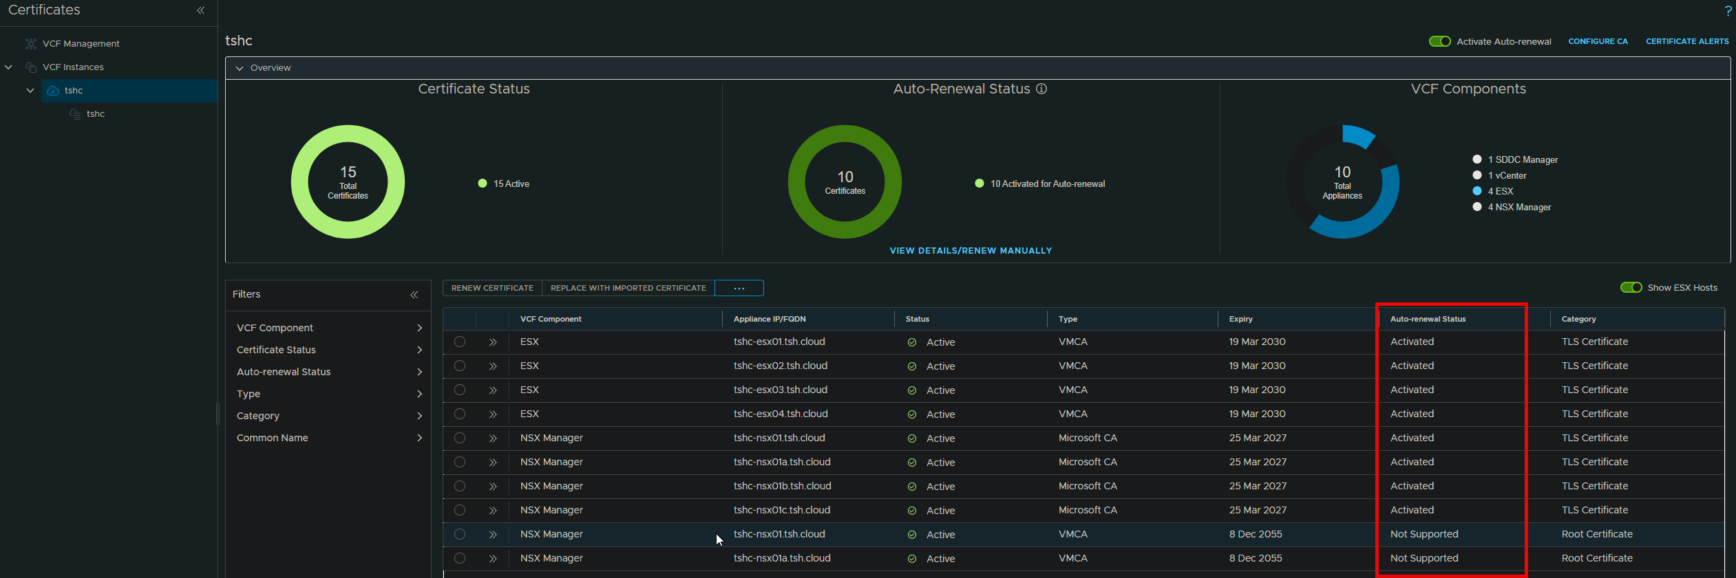Collapse the VCF Instances tree node
This screenshot has width=1736, height=578.
pos(9,67)
